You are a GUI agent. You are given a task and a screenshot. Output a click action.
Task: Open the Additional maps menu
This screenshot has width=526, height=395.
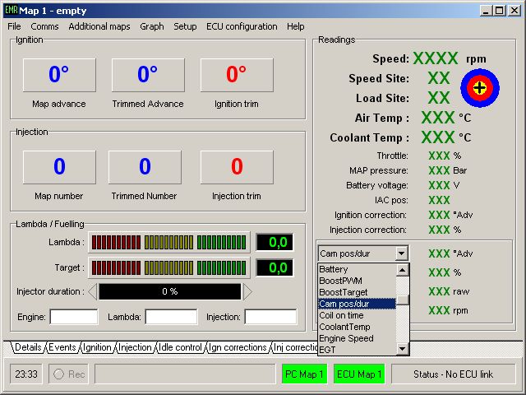click(99, 26)
